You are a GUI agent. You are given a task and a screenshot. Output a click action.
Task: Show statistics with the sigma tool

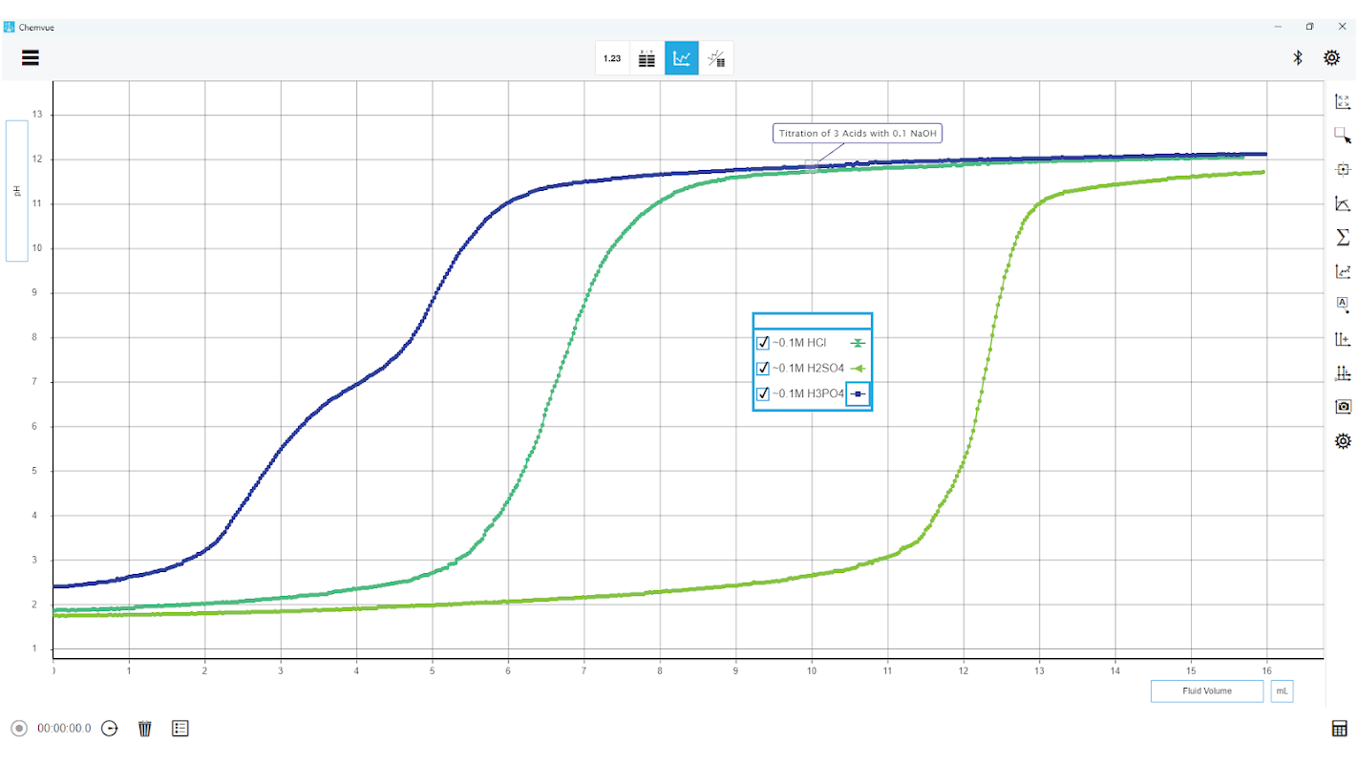click(1343, 237)
